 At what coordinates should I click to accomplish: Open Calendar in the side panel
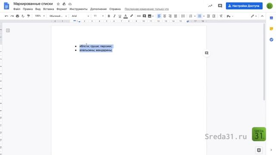pyautogui.click(x=271, y=18)
